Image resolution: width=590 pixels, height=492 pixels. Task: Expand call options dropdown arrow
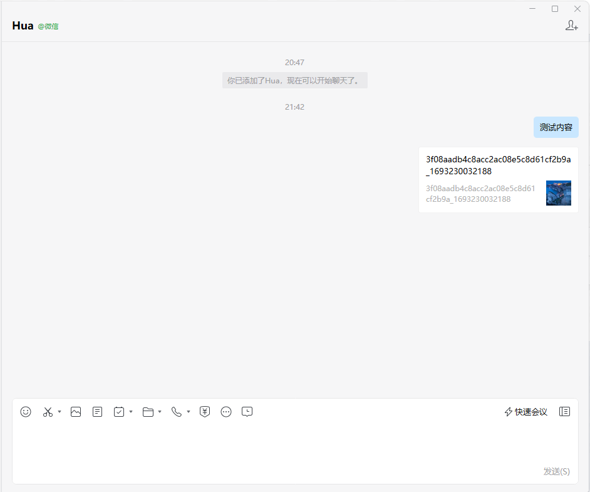pos(189,412)
